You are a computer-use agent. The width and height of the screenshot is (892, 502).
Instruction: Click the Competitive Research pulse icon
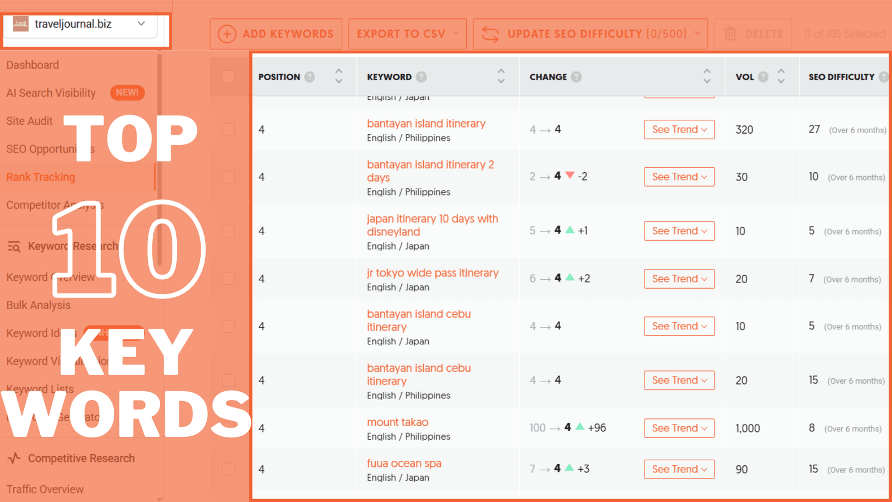(14, 458)
